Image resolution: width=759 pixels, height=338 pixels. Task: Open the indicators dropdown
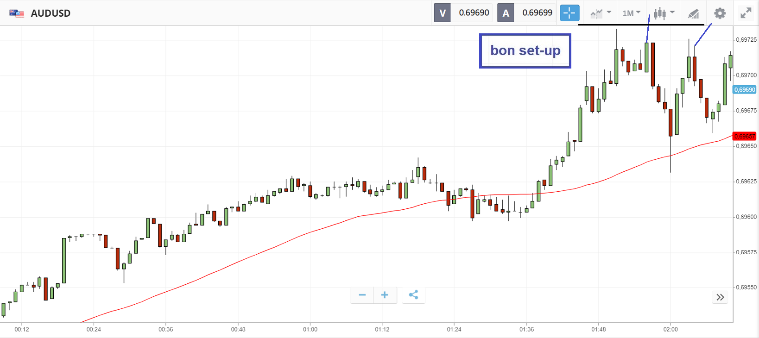pos(601,13)
